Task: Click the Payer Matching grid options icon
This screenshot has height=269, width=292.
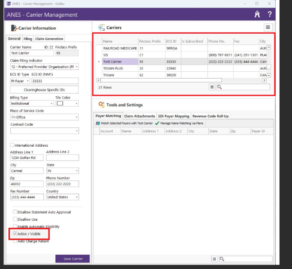Action: (214, 259)
